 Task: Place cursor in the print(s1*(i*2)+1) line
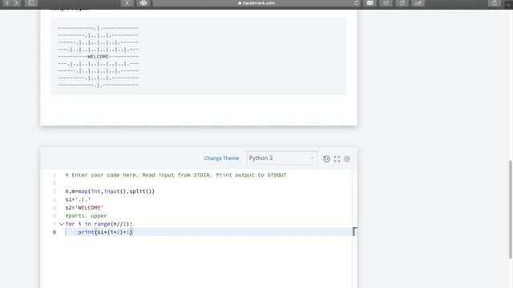(105, 232)
